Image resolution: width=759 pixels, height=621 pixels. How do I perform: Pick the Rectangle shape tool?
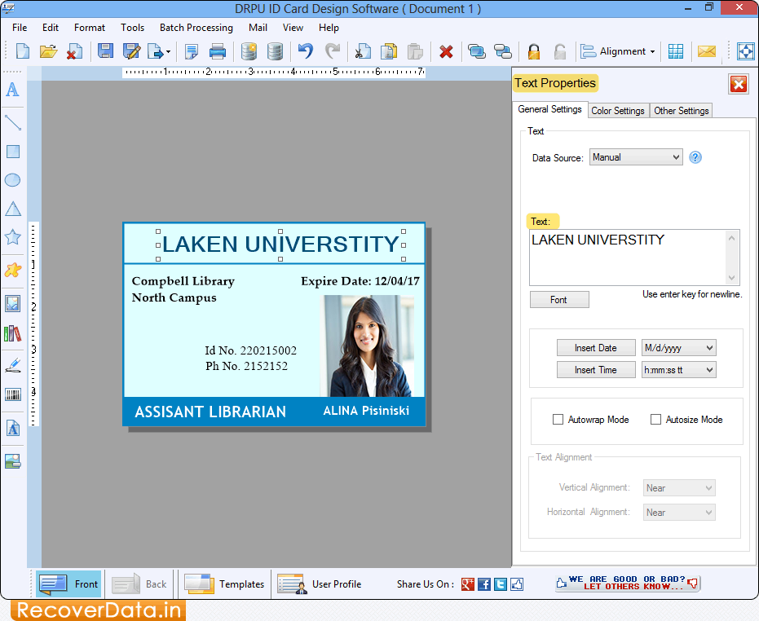pyautogui.click(x=11, y=151)
